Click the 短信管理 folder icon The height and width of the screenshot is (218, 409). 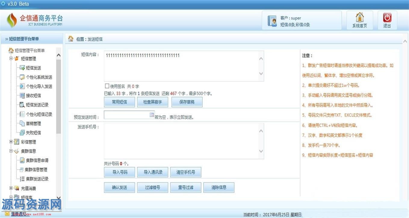pyautogui.click(x=17, y=59)
